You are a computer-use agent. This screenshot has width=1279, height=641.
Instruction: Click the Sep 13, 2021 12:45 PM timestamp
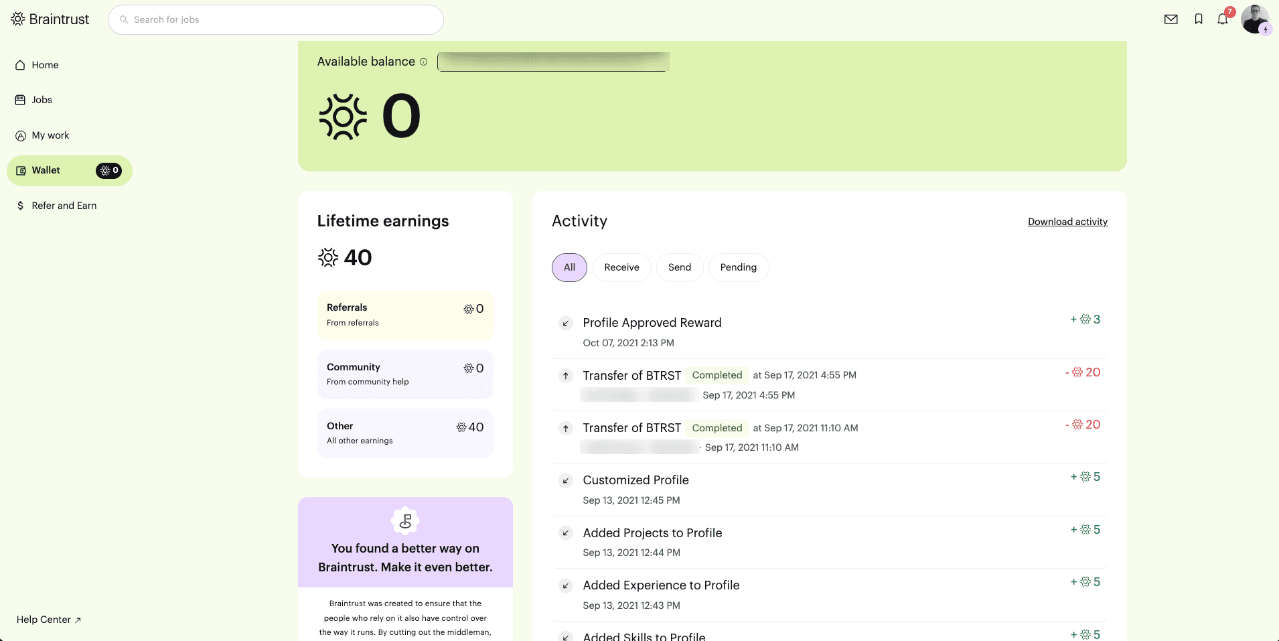coord(631,500)
